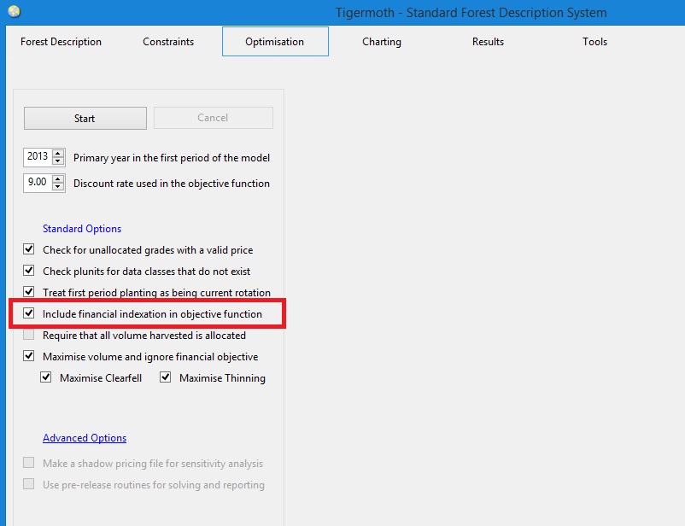
Task: Decrease the primary year value
Action: point(58,161)
